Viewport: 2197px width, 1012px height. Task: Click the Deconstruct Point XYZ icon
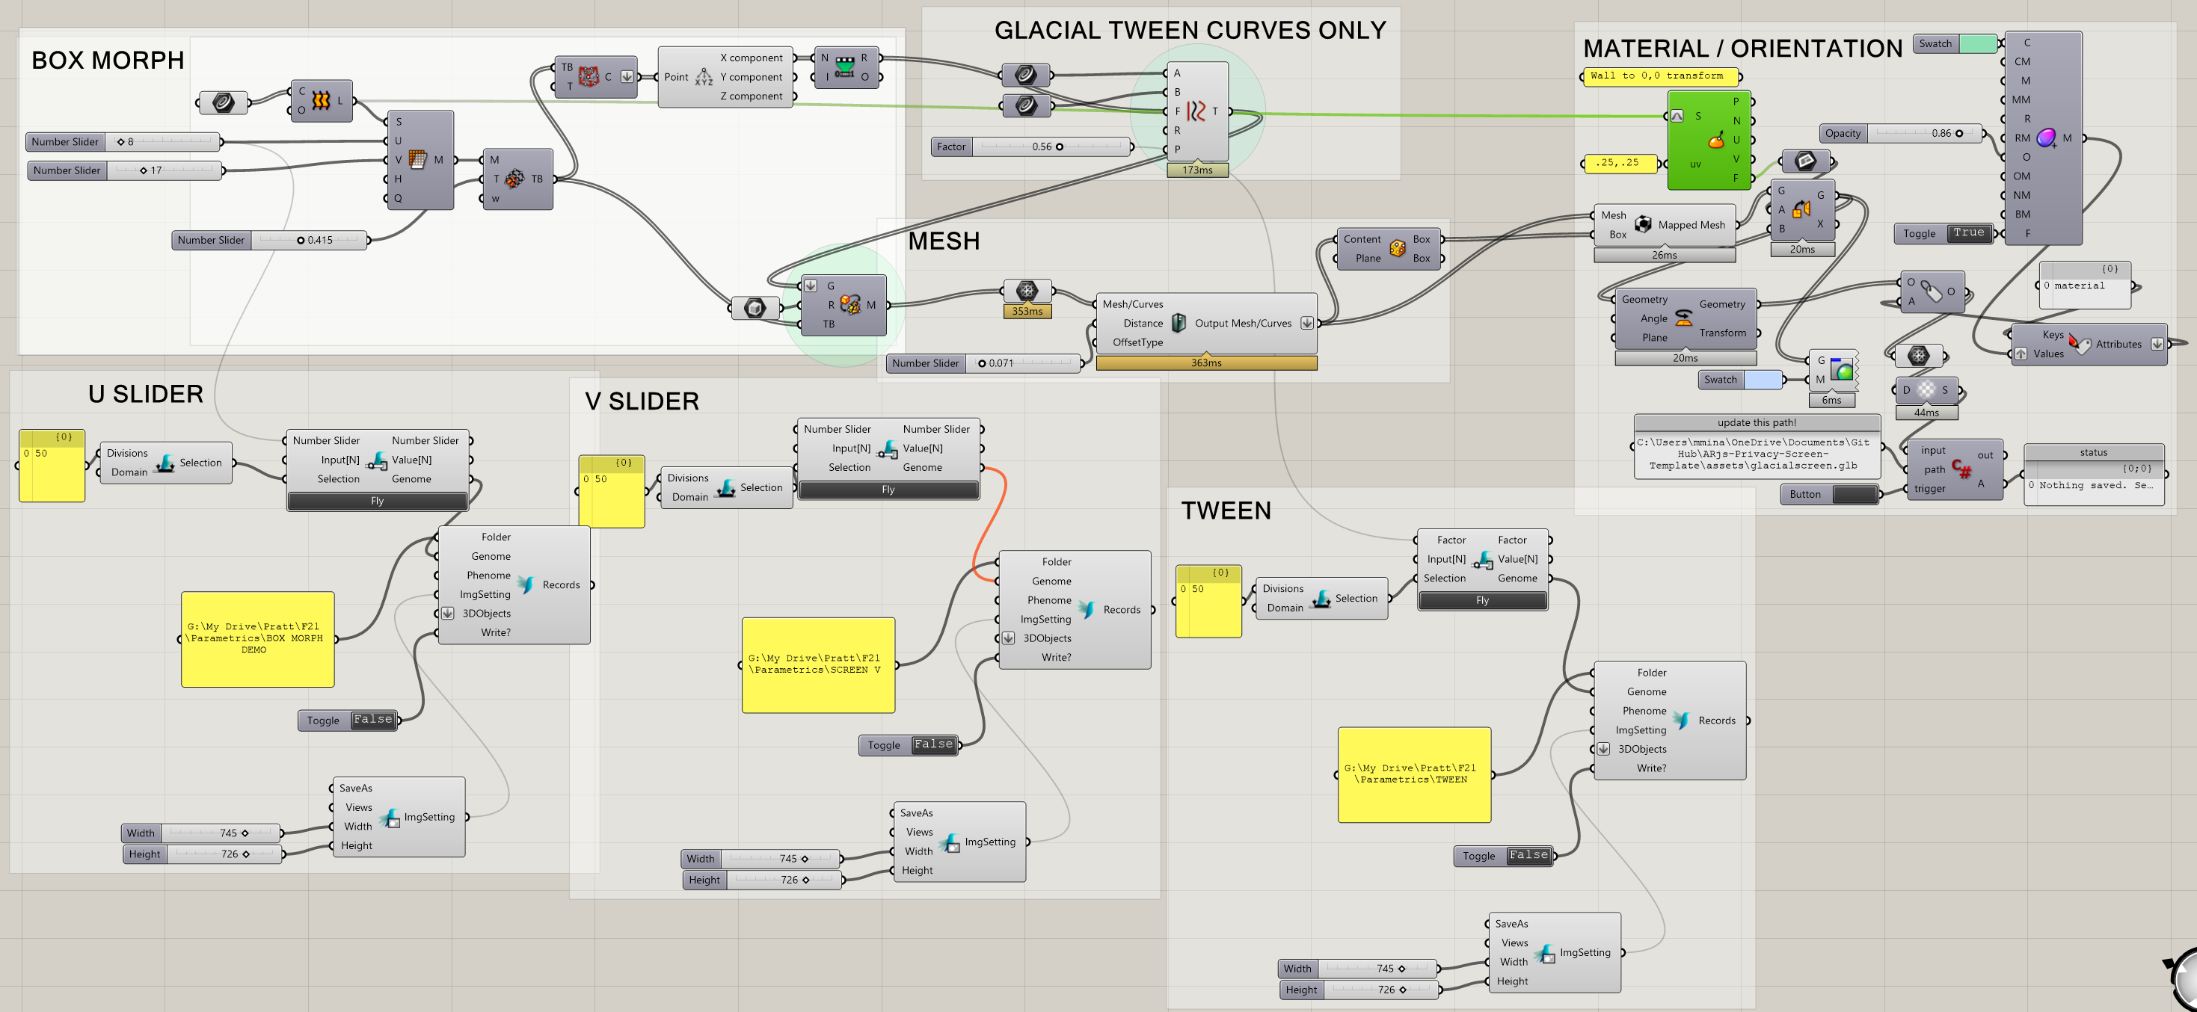(x=704, y=77)
